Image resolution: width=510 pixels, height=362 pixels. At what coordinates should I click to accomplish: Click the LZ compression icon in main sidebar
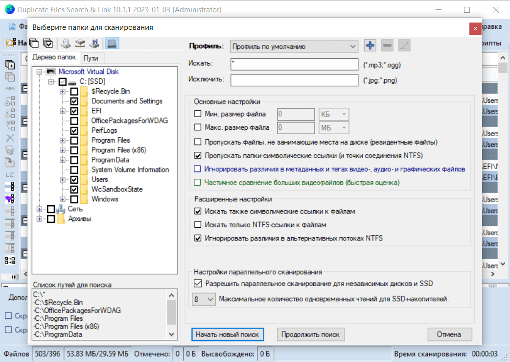click(x=10, y=175)
